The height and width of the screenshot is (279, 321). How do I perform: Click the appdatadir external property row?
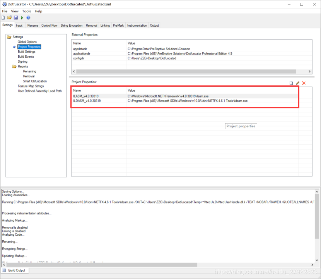pyautogui.click(x=191, y=49)
